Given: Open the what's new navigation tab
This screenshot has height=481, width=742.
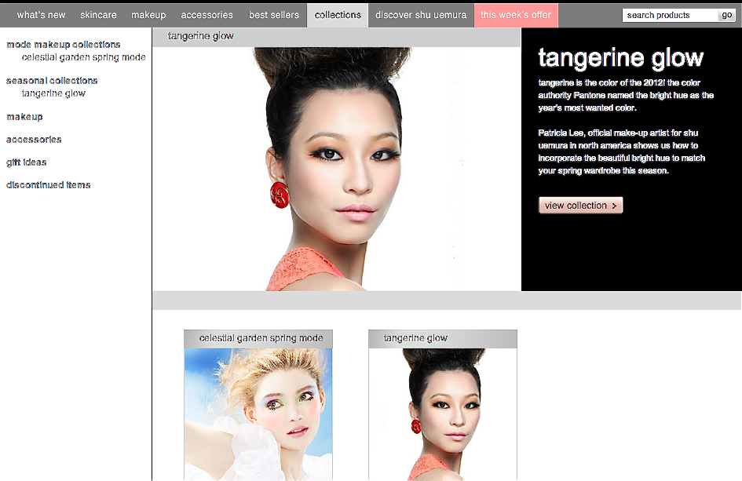Looking at the screenshot, I should (41, 15).
